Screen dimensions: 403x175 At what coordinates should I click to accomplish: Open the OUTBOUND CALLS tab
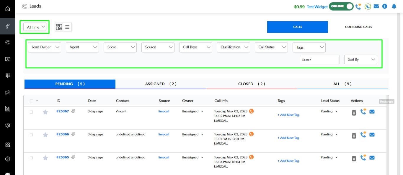pos(358,27)
